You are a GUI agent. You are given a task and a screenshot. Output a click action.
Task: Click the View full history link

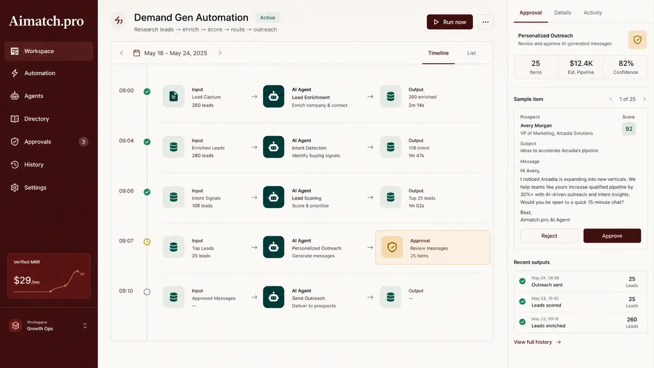click(x=537, y=342)
